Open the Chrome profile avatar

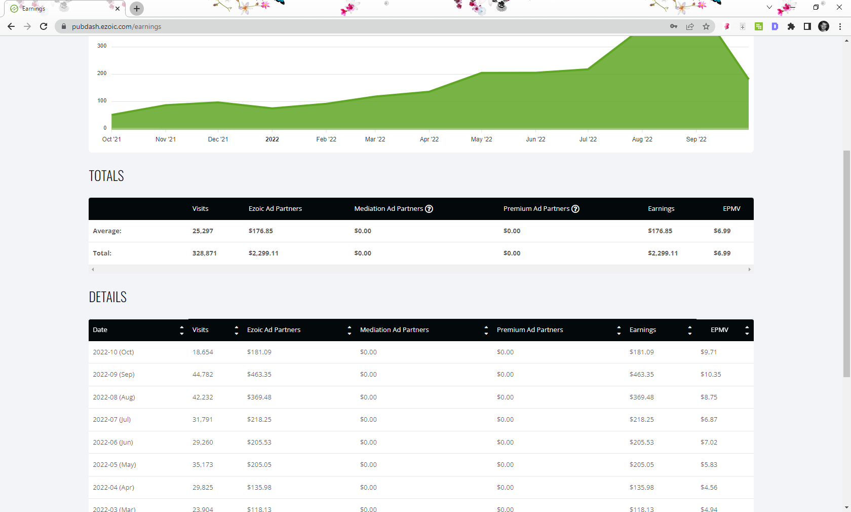[x=824, y=26]
